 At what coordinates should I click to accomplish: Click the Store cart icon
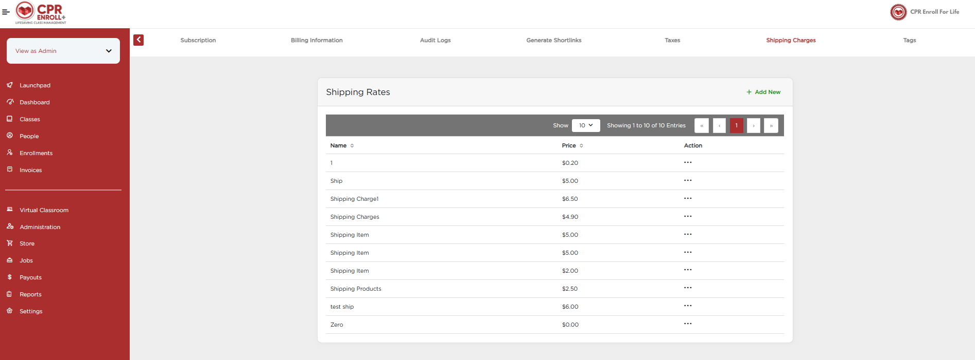(10, 243)
